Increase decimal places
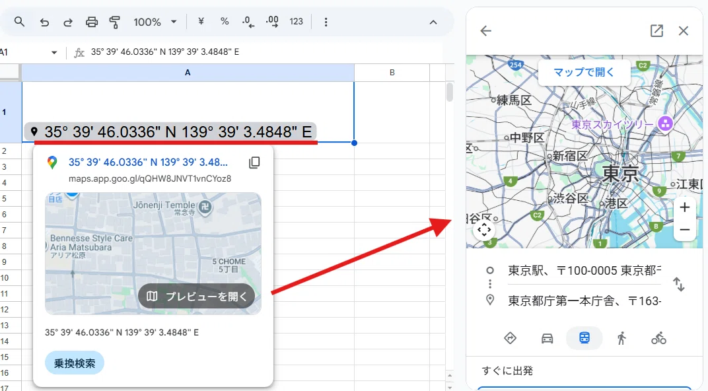 point(272,22)
